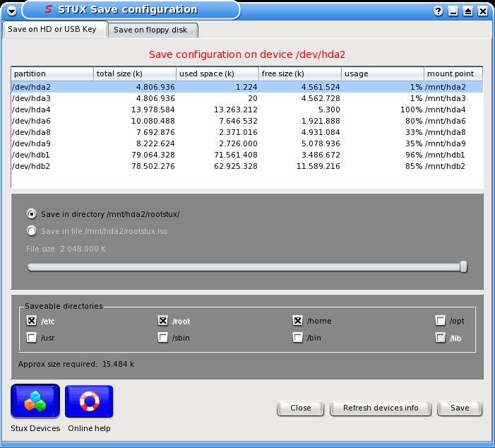Select the /dev/hda2 partition row
This screenshot has width=495, height=448.
click(247, 87)
